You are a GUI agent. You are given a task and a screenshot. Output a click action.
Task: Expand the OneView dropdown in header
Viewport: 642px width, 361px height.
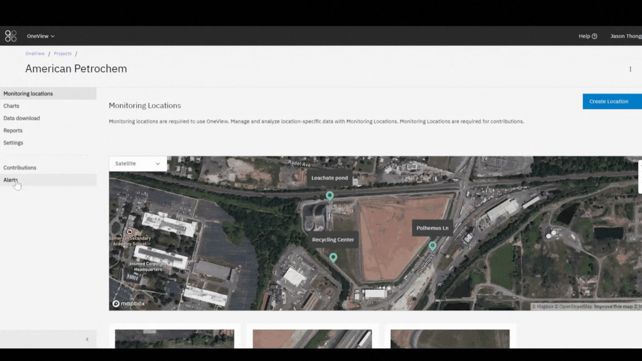pos(41,36)
